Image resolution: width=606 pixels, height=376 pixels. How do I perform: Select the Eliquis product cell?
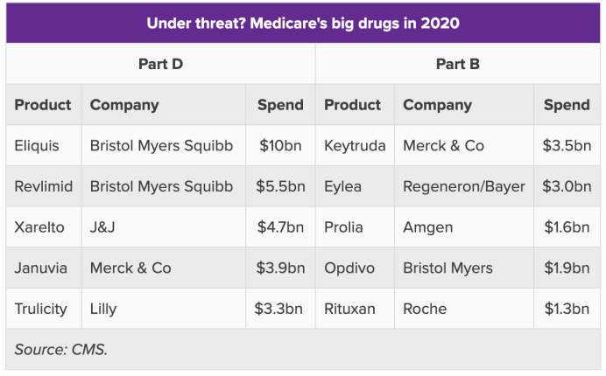(37, 146)
